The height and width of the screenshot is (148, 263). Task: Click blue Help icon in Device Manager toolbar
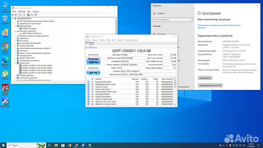tap(28, 15)
